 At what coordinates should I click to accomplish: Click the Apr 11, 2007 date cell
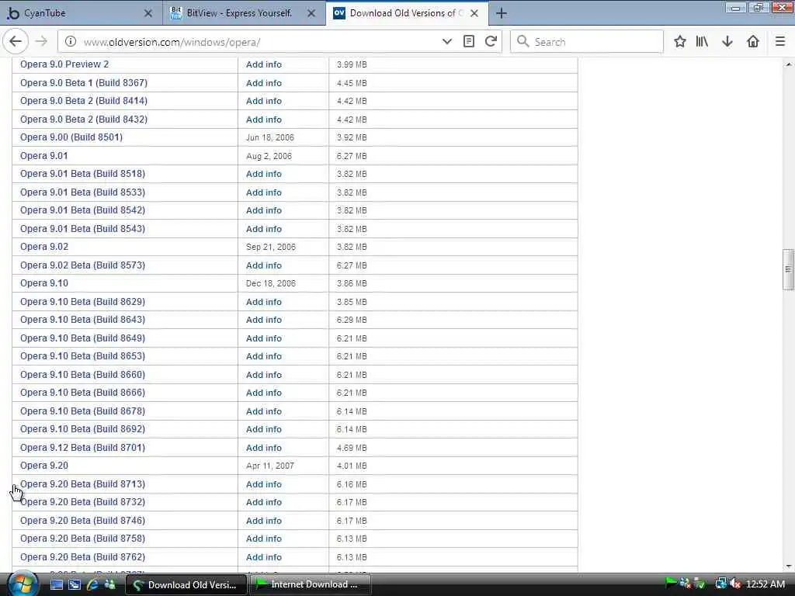tap(269, 466)
